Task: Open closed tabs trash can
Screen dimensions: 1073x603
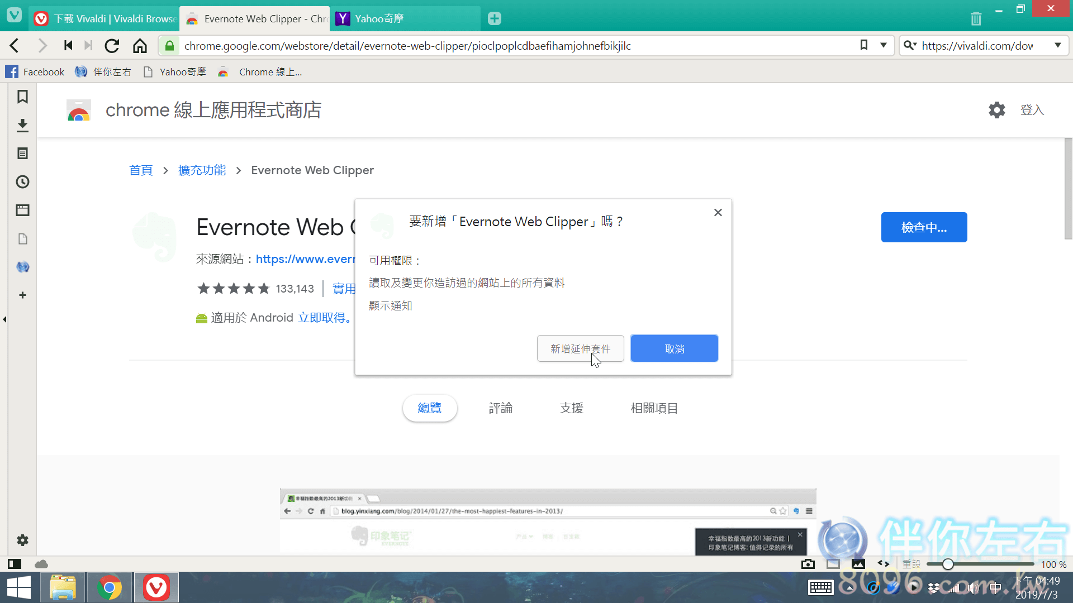Action: [x=976, y=18]
